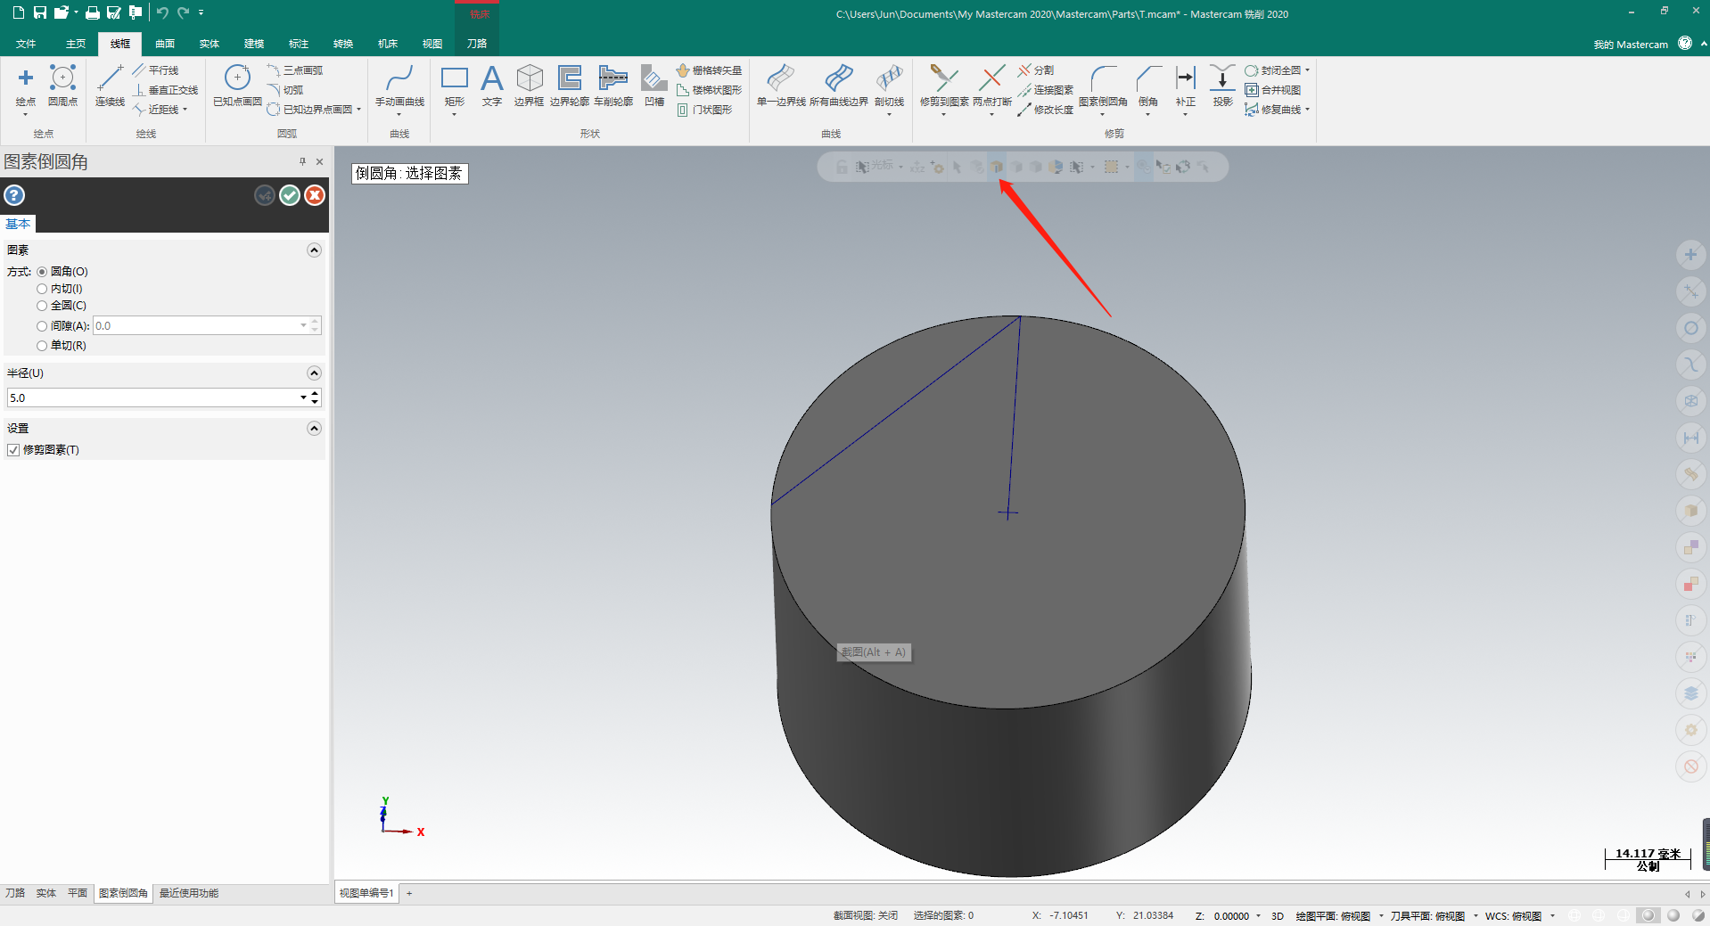
Task: Click the 合并视图 combine views tool
Action: [1273, 90]
